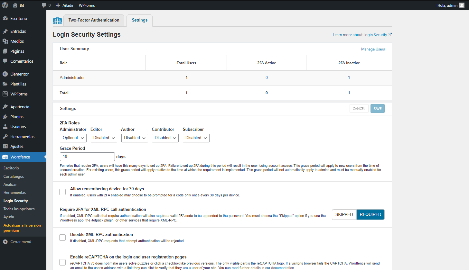Screen dimensions: 469x270
Task: Toggle Allow remembering device for 30 days
Action: [x=62, y=192]
